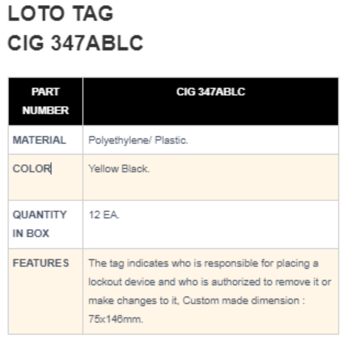Click the words make changes in features
The width and height of the screenshot is (346, 346).
click(x=116, y=301)
